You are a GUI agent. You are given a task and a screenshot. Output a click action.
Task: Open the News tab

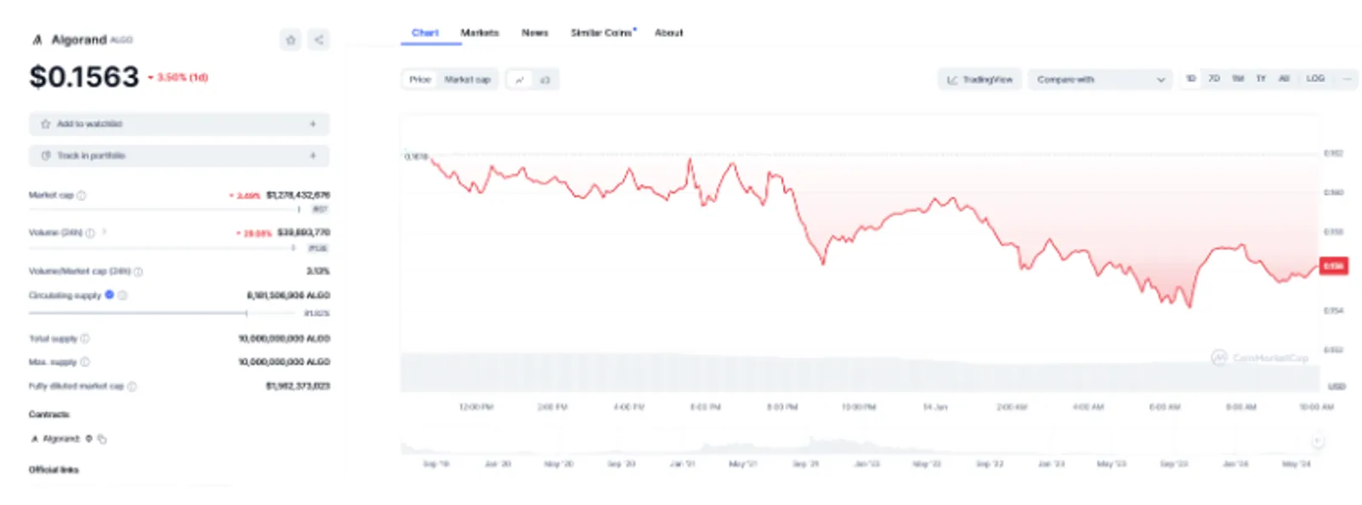(x=535, y=32)
